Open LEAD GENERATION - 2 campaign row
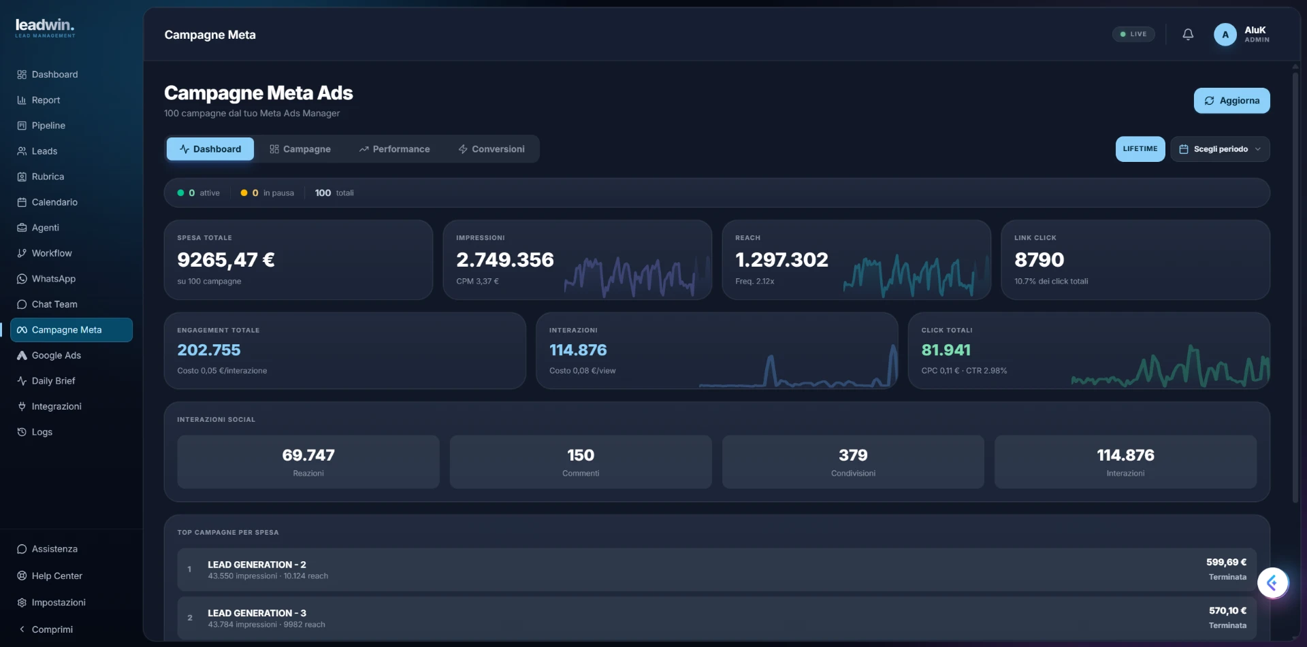This screenshot has width=1307, height=647. (x=717, y=569)
